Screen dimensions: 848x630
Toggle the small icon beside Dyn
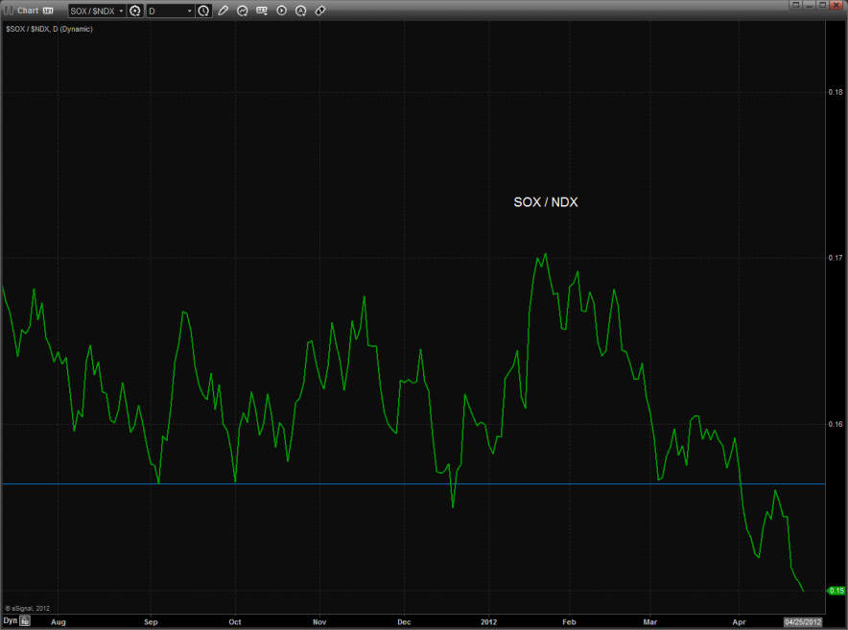coord(26,621)
